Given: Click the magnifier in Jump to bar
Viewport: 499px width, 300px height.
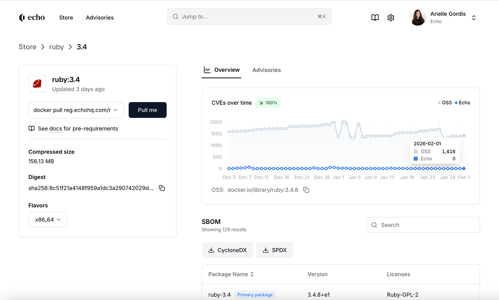Looking at the screenshot, I should click(175, 17).
